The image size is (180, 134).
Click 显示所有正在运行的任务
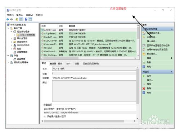pyautogui.click(x=158, y=46)
